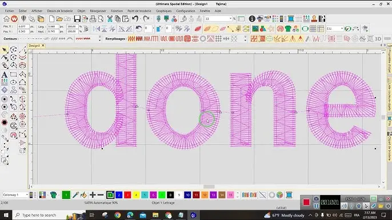Stop recording with the red square button
Viewport: 392px width, 220px height.
click(306, 202)
